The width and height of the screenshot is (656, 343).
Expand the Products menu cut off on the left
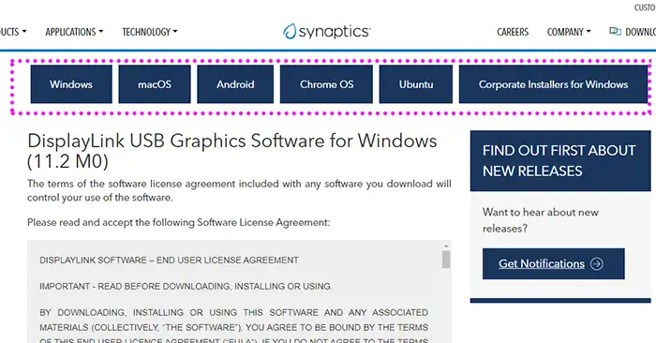(13, 32)
